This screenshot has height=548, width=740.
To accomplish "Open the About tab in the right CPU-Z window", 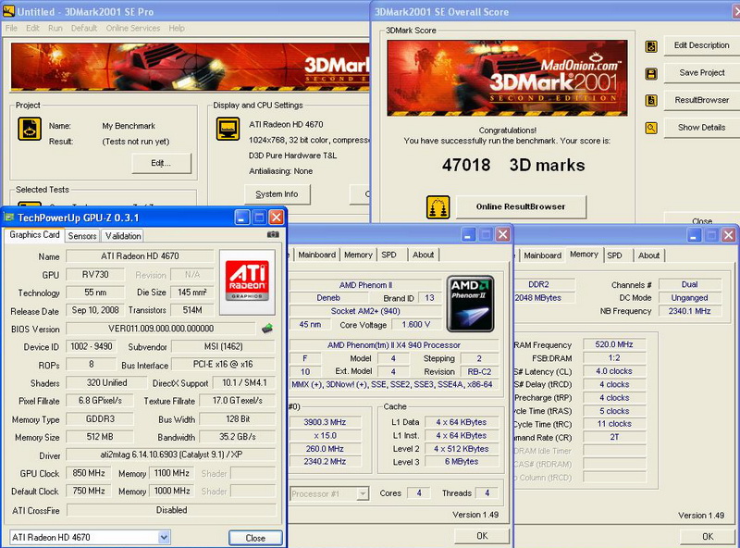I will 649,255.
